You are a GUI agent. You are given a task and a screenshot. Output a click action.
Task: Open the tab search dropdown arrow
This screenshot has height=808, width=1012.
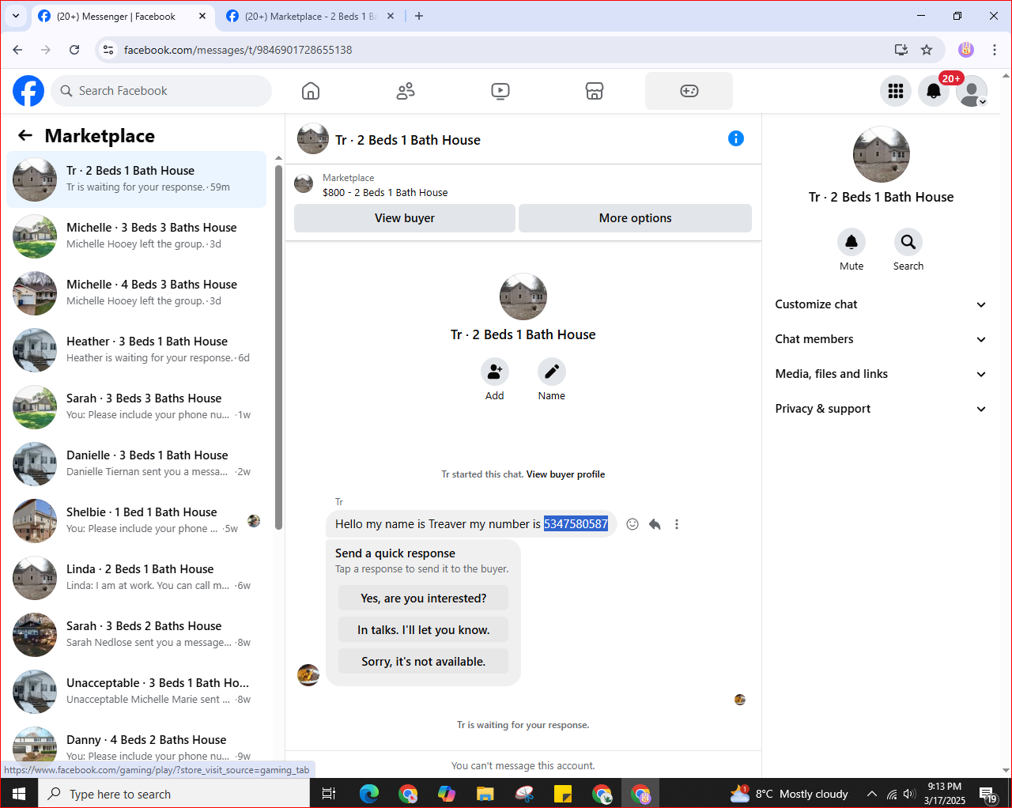pos(15,16)
